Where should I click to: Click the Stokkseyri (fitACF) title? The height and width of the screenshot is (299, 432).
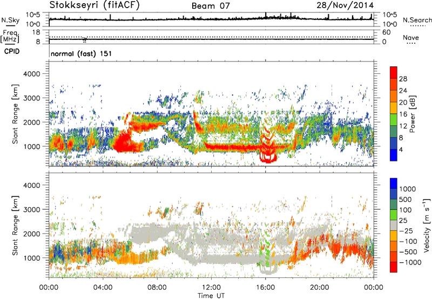[x=94, y=5]
